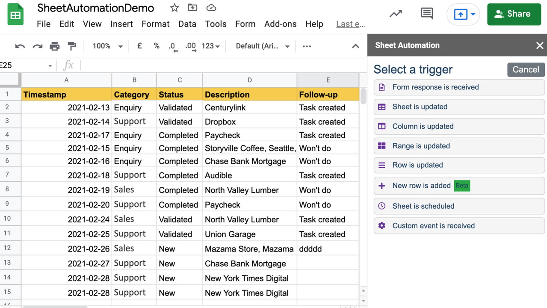
Task: Click the undo arrow in toolbar
Action: (x=20, y=46)
